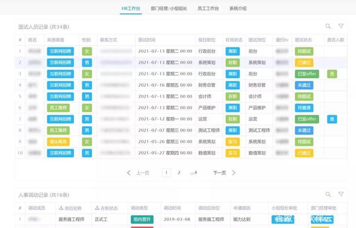Go to page 2 of interview records

179,173
